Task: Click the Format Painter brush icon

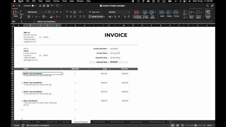Action: pos(21,17)
